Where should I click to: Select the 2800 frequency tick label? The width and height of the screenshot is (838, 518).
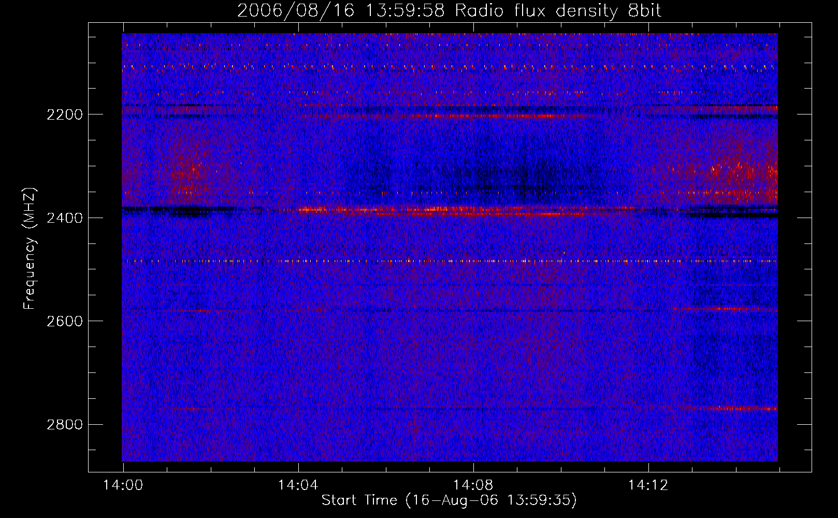[65, 425]
